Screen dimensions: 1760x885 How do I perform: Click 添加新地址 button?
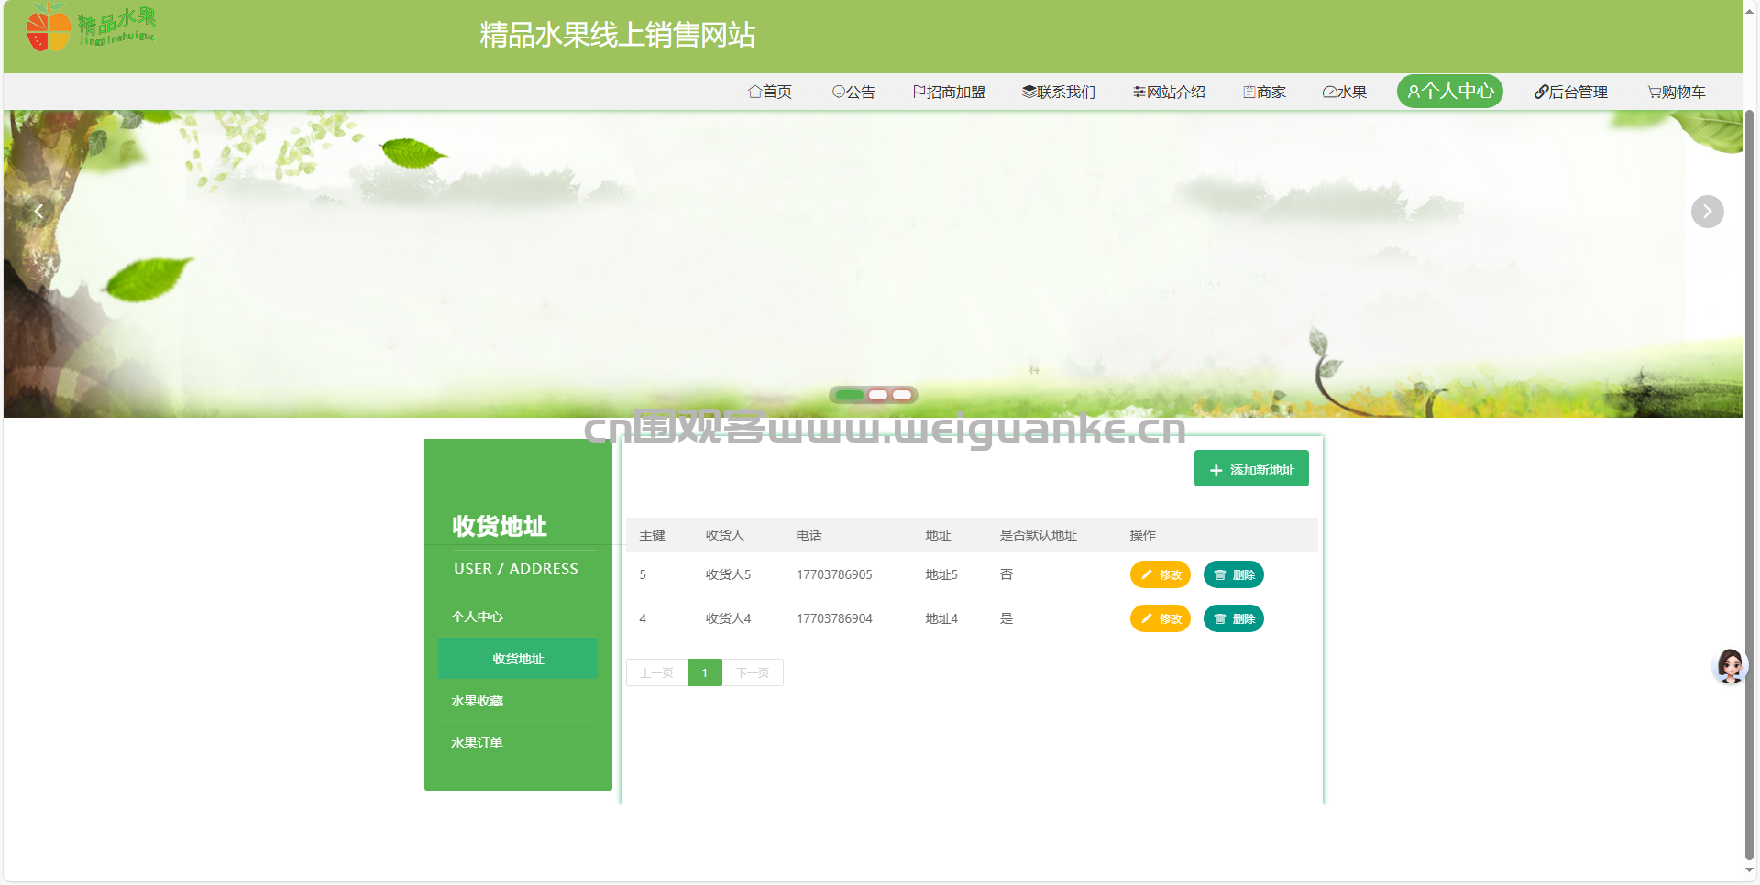pyautogui.click(x=1251, y=469)
